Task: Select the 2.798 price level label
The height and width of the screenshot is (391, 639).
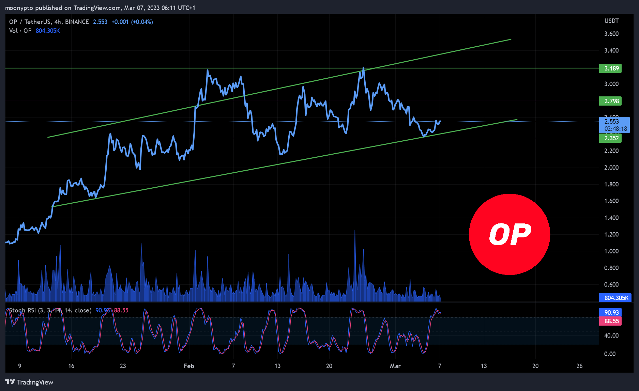Action: pyautogui.click(x=610, y=101)
